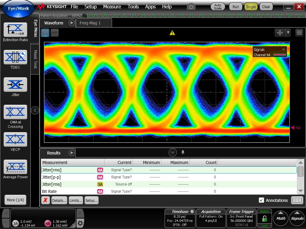Collapse the Signals legend panel
The image size is (306, 229).
[283, 50]
